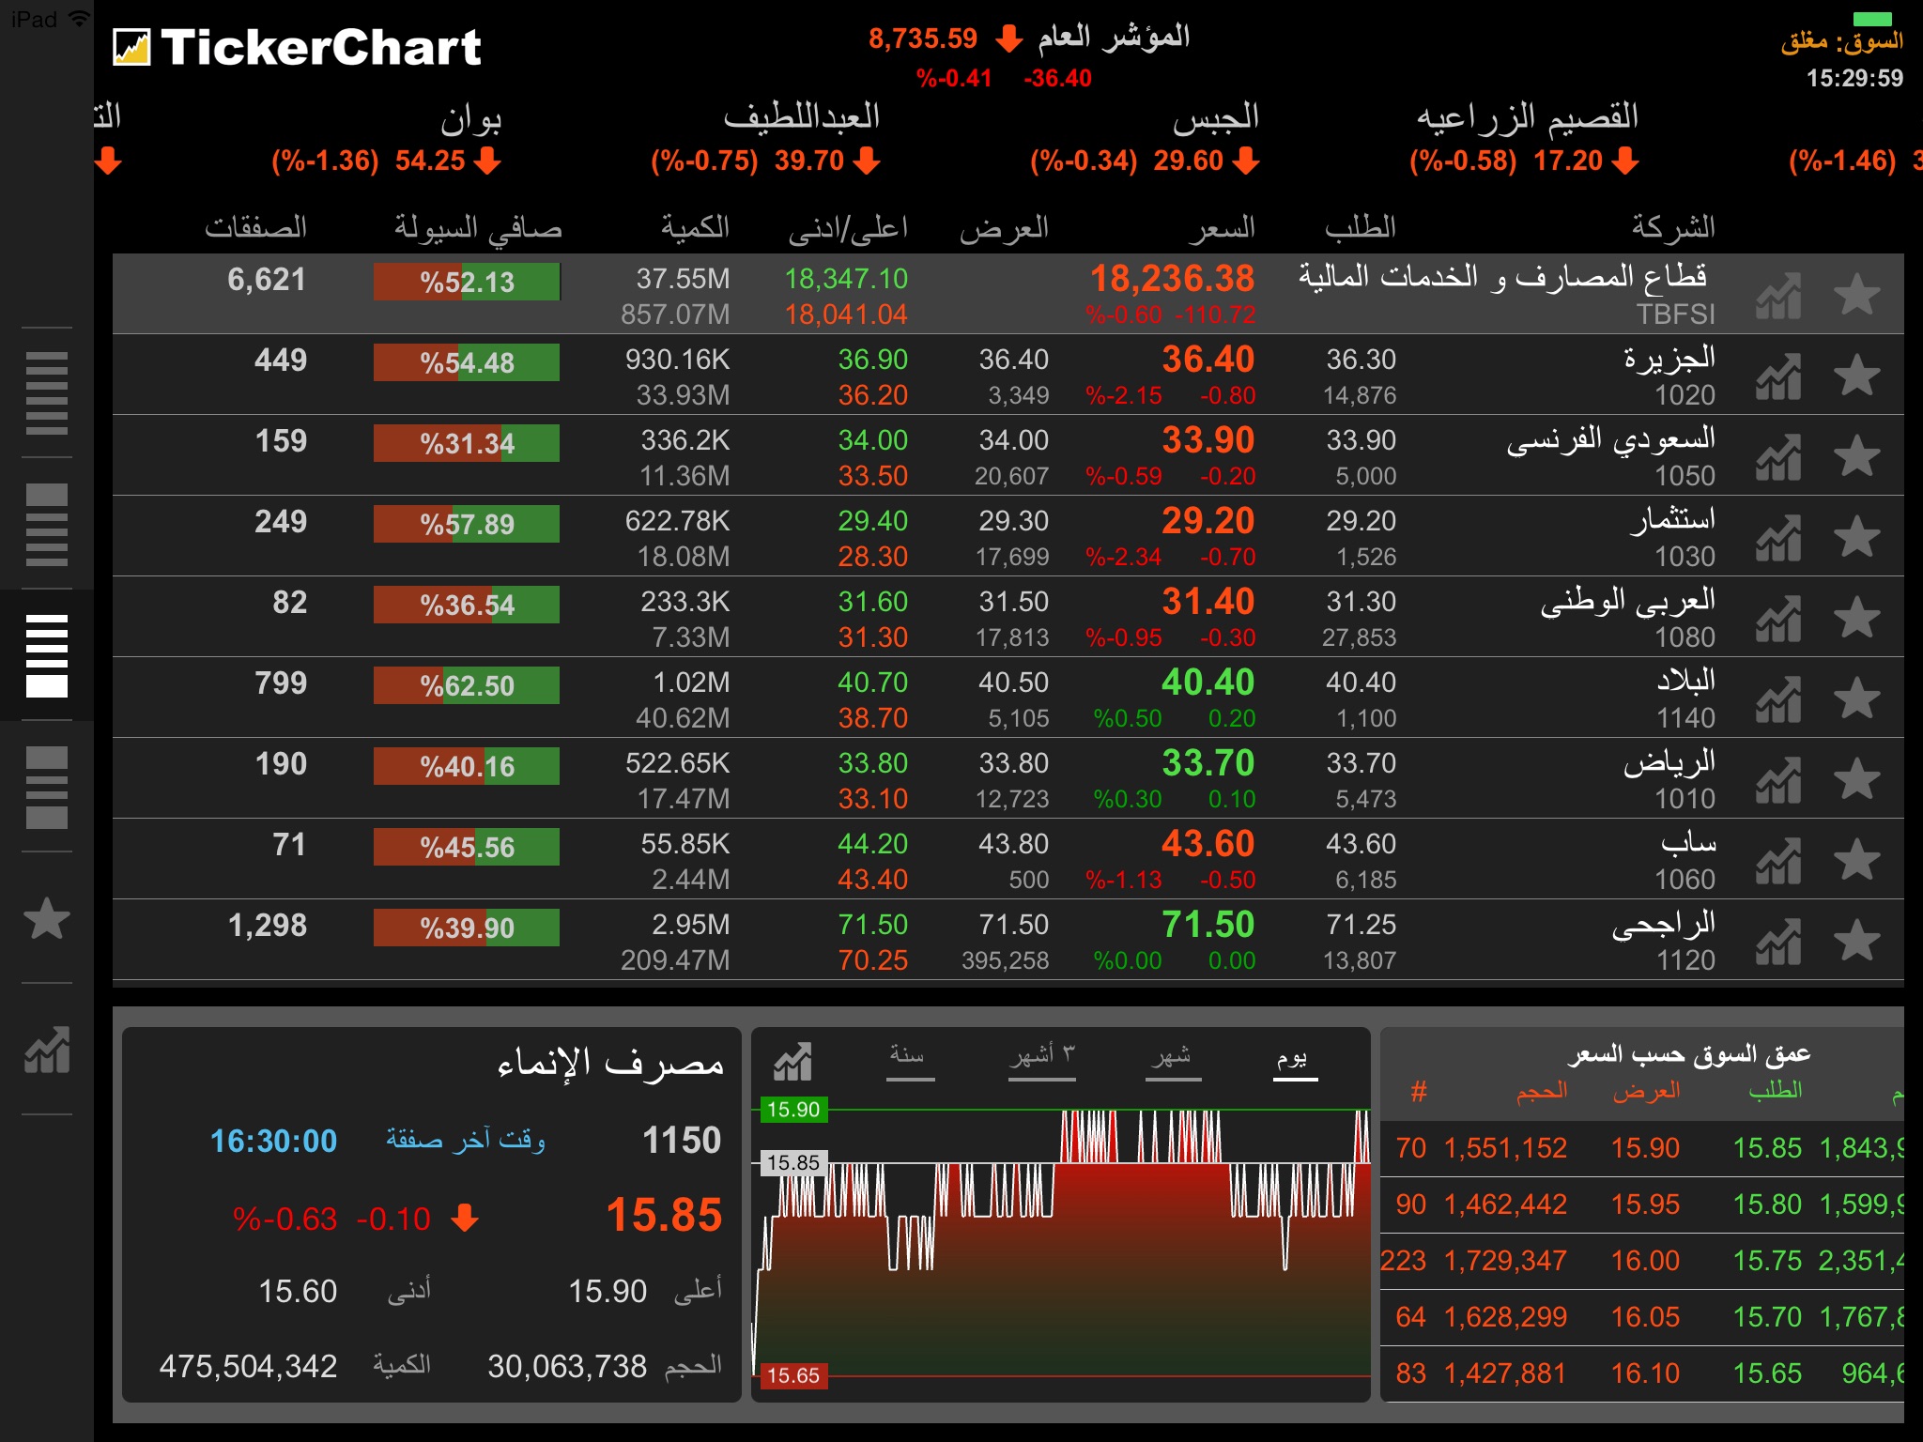This screenshot has width=1923, height=1442.
Task: Tap الجبس 29.60 ticker item
Action: pyautogui.click(x=1145, y=139)
